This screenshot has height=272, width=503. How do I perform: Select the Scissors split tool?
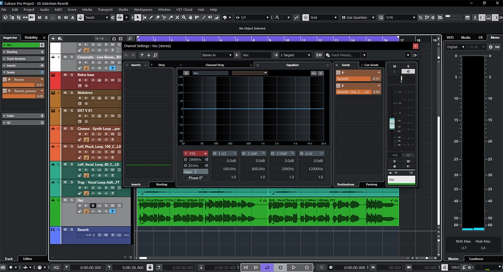164,18
